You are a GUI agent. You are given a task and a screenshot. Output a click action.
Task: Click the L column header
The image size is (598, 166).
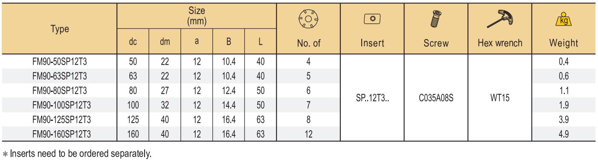point(260,42)
